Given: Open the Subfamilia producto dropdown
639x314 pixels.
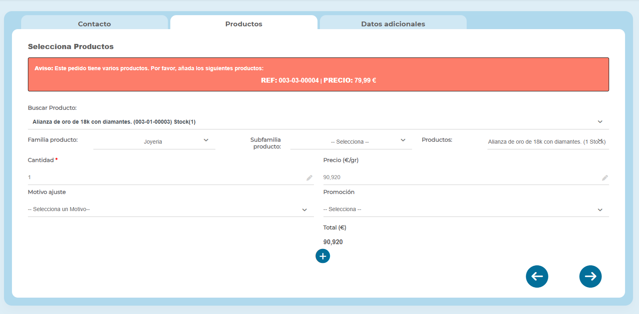Looking at the screenshot, I should tap(351, 142).
